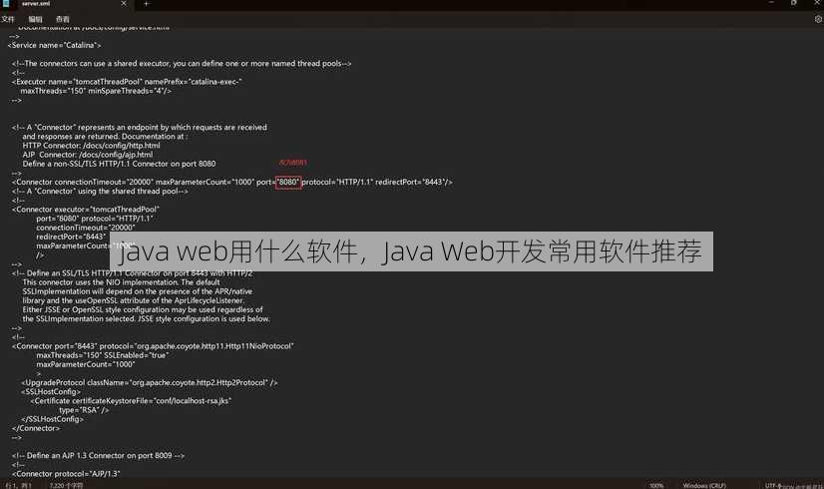Click the 7,220 character count in status bar
The width and height of the screenshot is (824, 489).
click(66, 485)
